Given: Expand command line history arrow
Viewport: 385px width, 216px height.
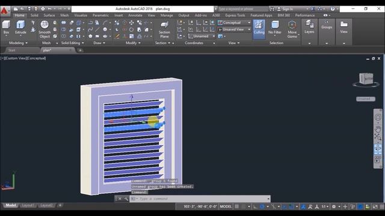Looking at the screenshot, I should (x=268, y=199).
